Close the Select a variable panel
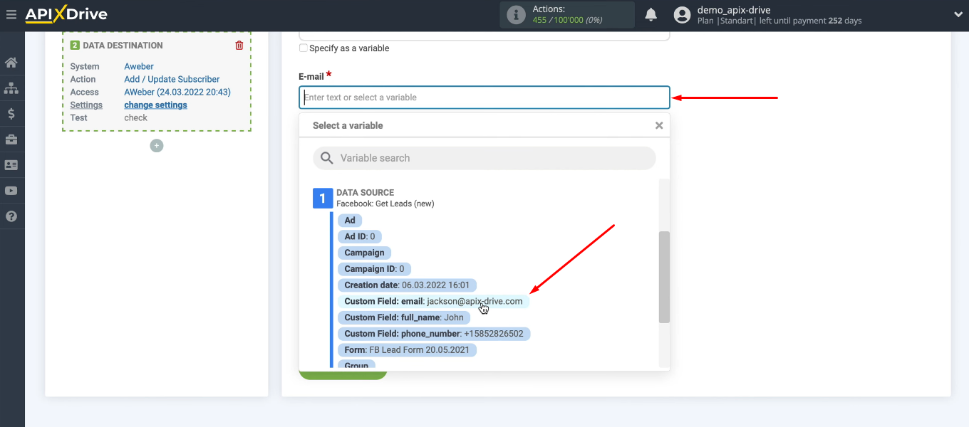The image size is (969, 427). coord(658,125)
